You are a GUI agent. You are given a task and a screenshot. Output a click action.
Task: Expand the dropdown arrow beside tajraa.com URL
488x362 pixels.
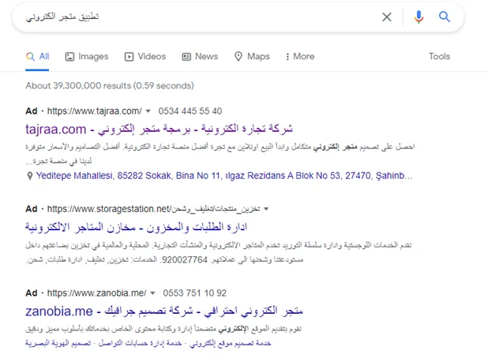point(148,111)
